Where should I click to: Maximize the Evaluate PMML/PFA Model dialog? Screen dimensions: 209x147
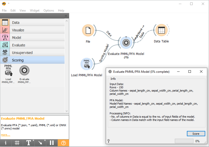(190, 71)
